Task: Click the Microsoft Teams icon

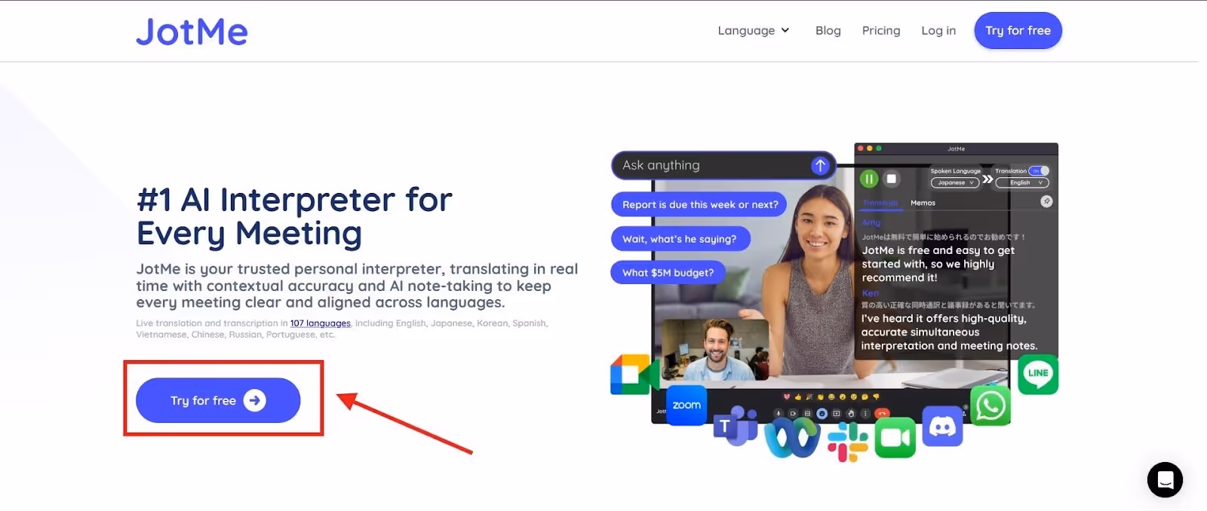Action: [736, 426]
